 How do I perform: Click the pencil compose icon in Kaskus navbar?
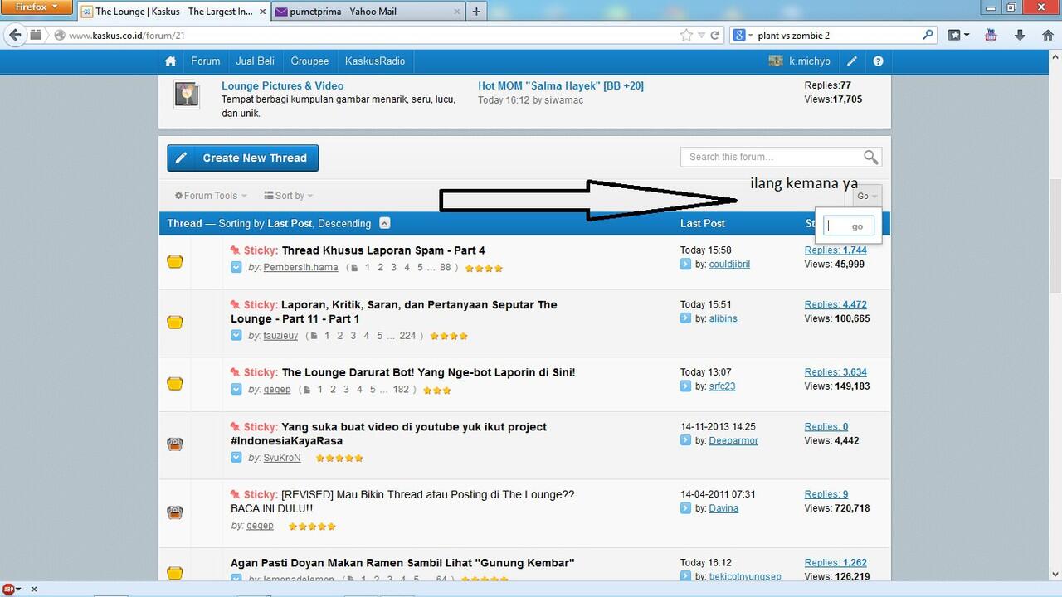(852, 61)
